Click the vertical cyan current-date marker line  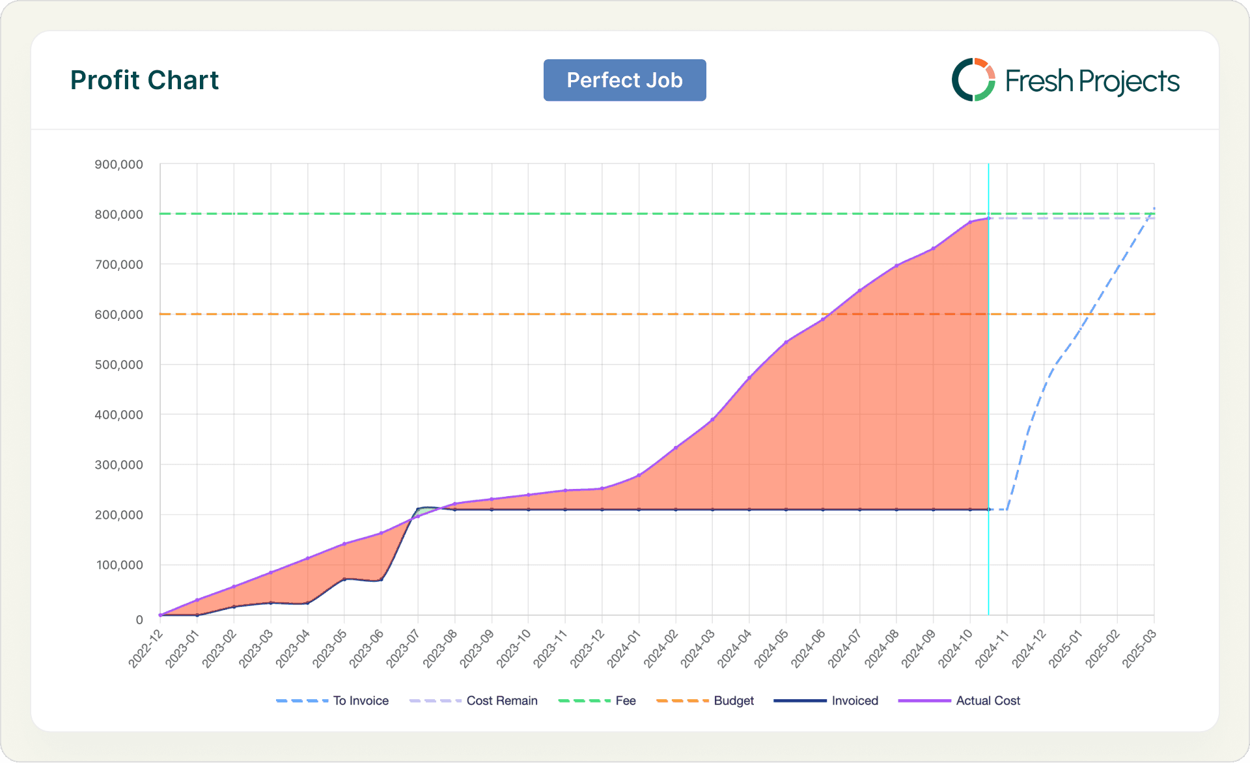tap(988, 391)
